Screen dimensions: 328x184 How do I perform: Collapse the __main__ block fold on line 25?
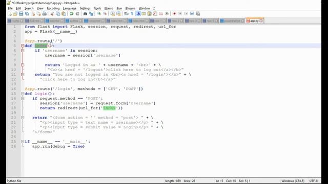pos(23,142)
